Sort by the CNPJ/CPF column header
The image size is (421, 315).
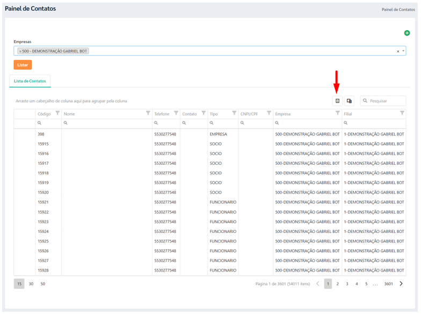(249, 114)
